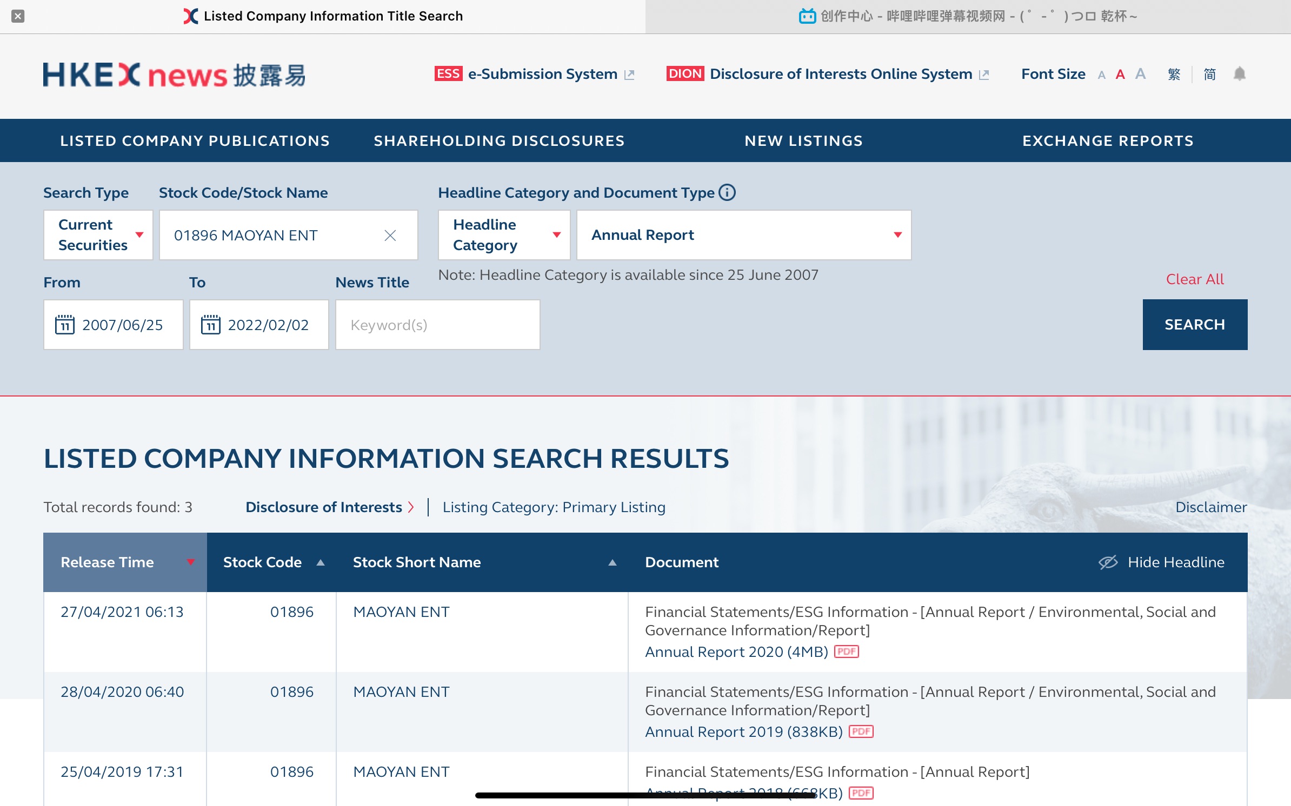Open New Listings menu
This screenshot has height=806, width=1291.
(803, 140)
